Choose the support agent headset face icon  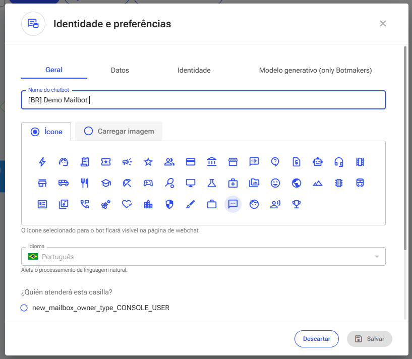64,162
